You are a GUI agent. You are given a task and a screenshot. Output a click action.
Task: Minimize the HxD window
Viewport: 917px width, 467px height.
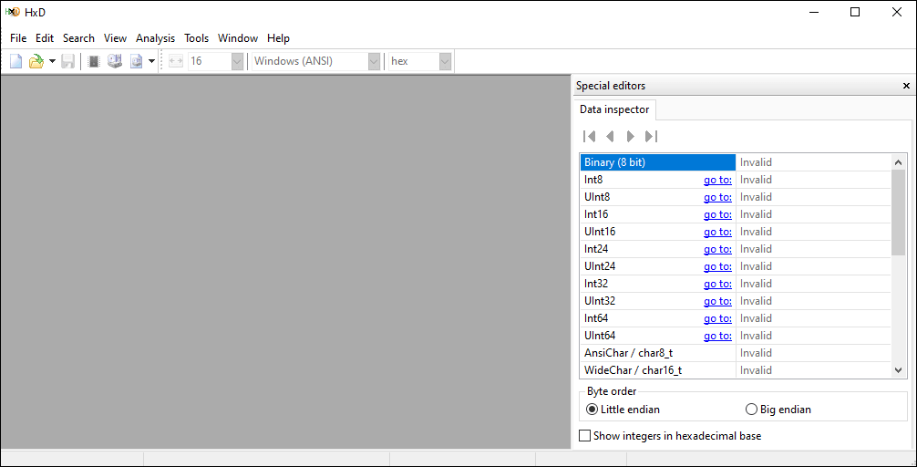[813, 12]
